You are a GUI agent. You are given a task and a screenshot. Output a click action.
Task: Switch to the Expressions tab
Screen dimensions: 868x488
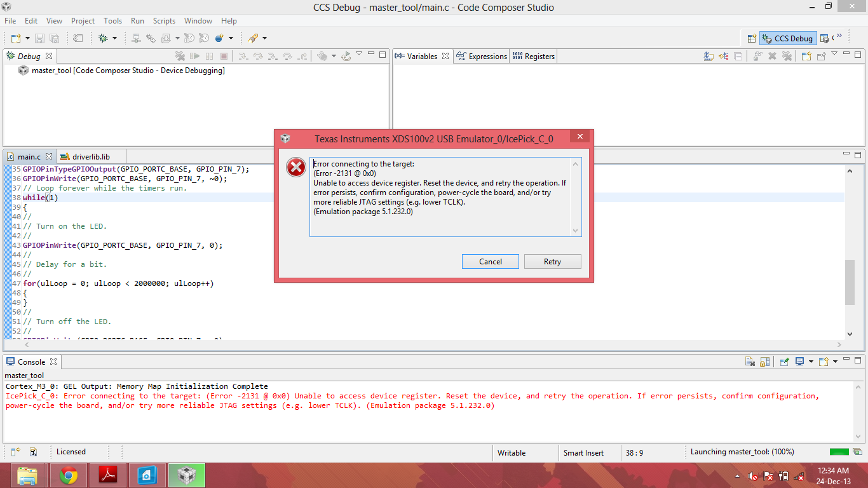point(482,56)
